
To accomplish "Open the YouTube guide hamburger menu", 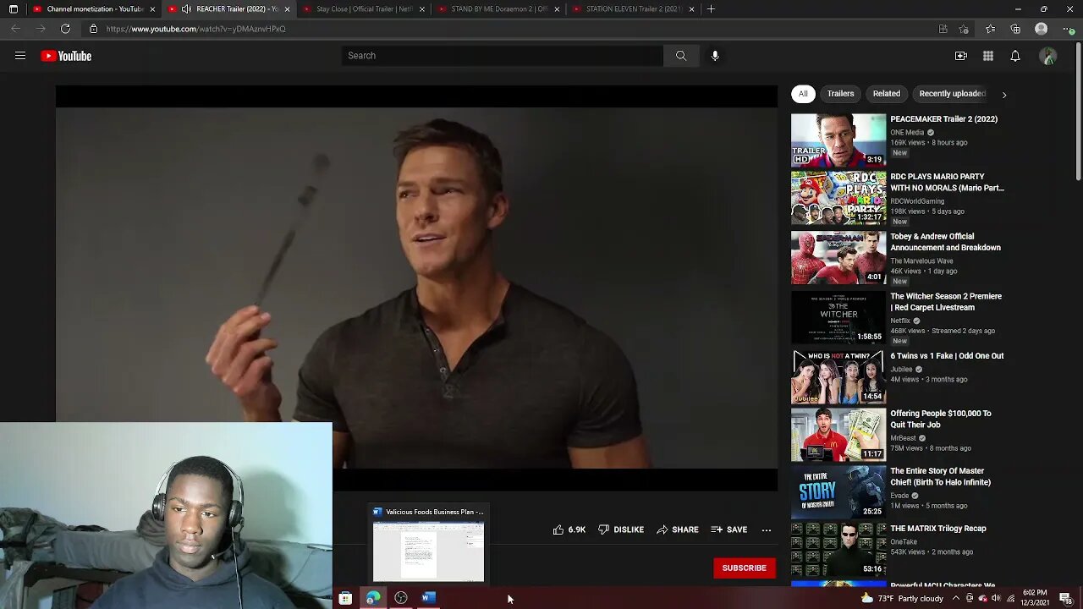I will tap(20, 56).
